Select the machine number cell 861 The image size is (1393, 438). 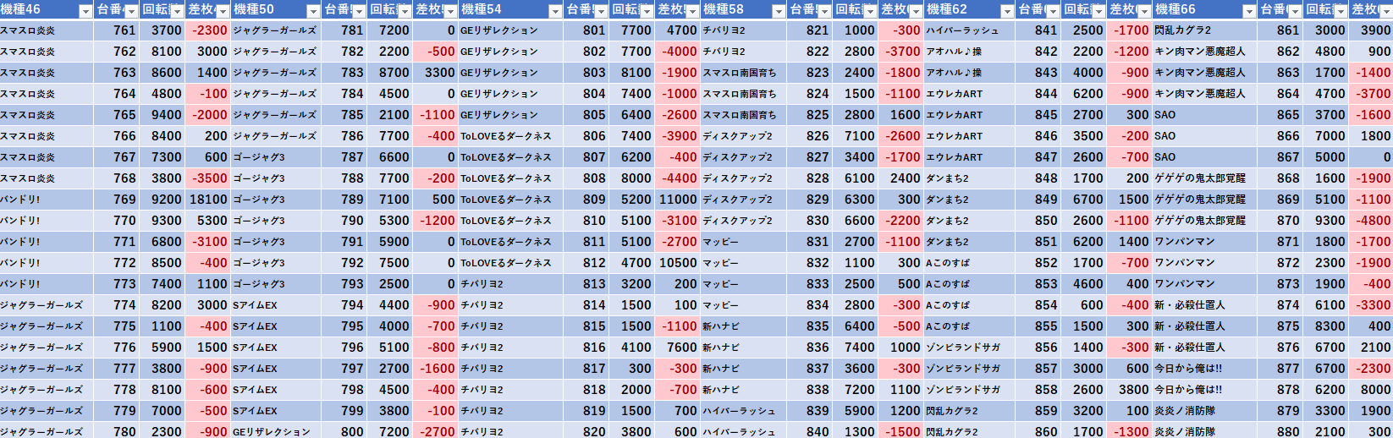1280,30
